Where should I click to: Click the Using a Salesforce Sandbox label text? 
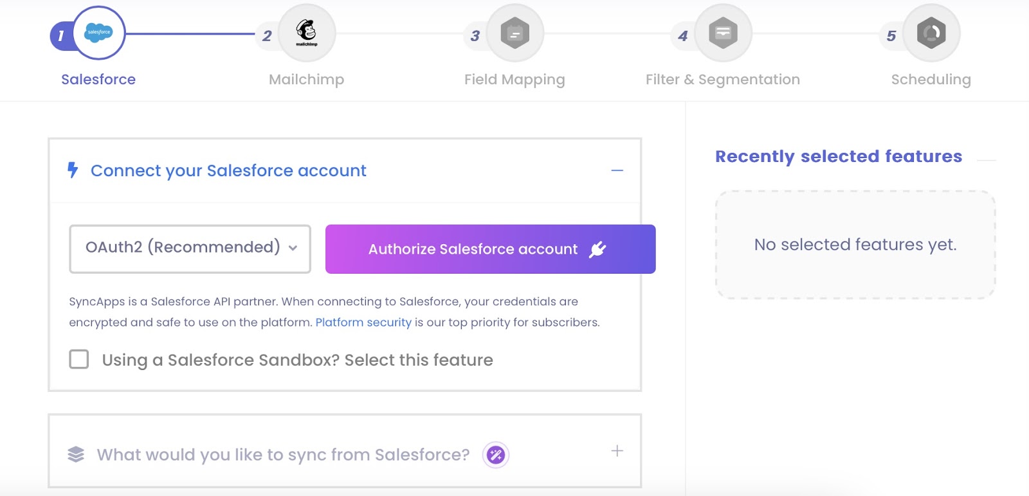[298, 360]
